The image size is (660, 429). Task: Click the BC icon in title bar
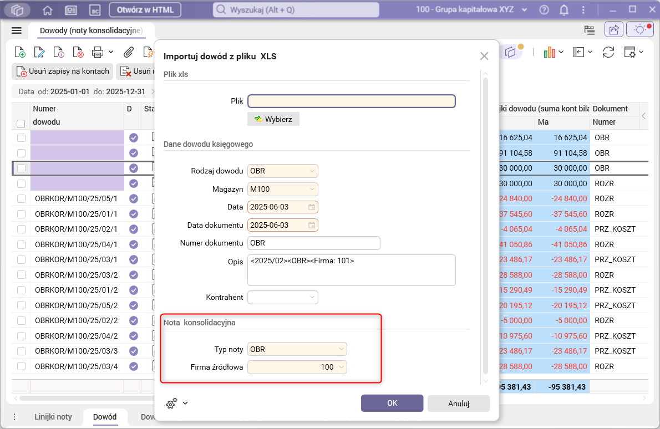(x=95, y=10)
